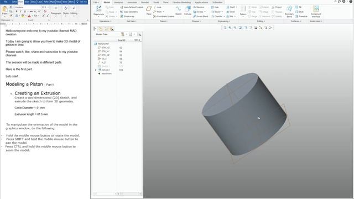Click Shrinkwrap in Get Data

coord(127,17)
